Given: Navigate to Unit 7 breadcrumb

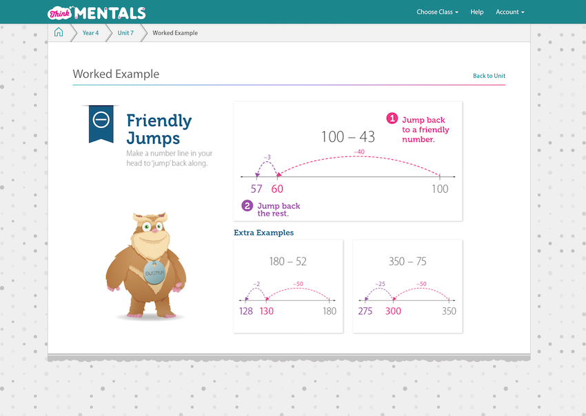Looking at the screenshot, I should (125, 33).
